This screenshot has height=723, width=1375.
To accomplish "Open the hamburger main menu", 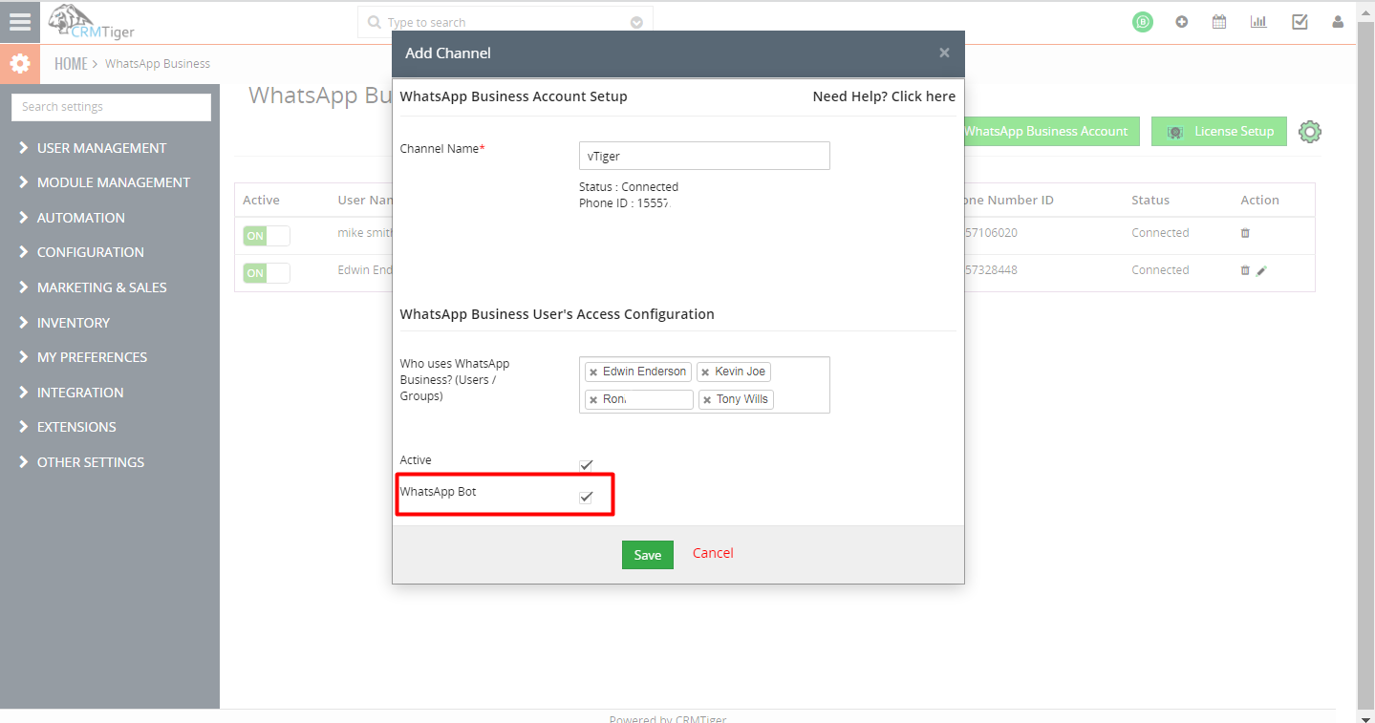I will 20,22.
